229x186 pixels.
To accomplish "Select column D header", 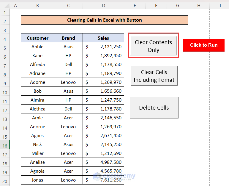I will (103, 6).
